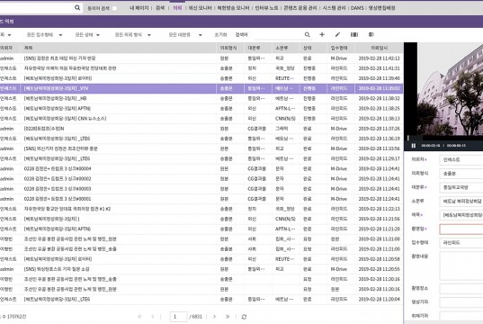The width and height of the screenshot is (483, 324).
Task: Pause the video preview playback
Action: coord(414,146)
